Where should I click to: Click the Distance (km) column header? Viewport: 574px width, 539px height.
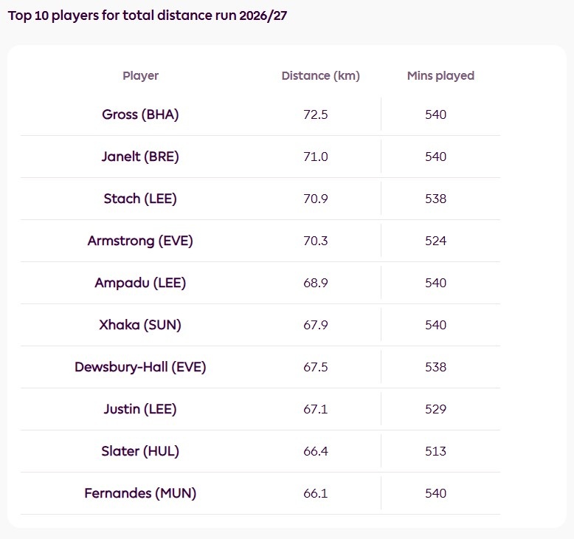321,76
